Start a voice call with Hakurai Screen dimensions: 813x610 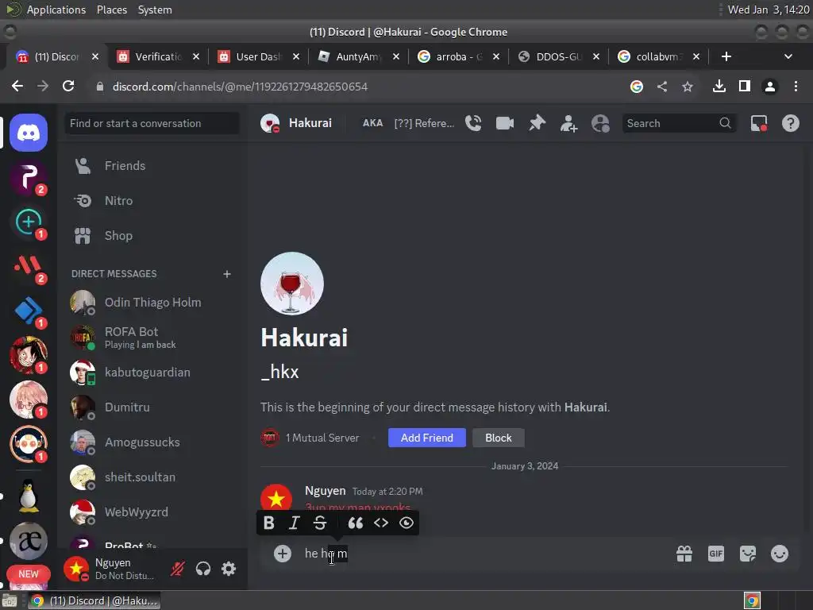(473, 123)
